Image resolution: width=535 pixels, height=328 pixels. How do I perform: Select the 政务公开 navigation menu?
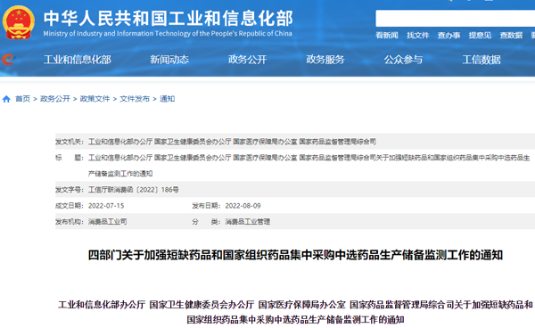[x=247, y=60]
